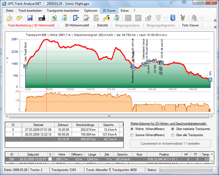Click the GPS device icon in toolbar
Viewport: 219px width, 175px height.
[x=41, y=18]
